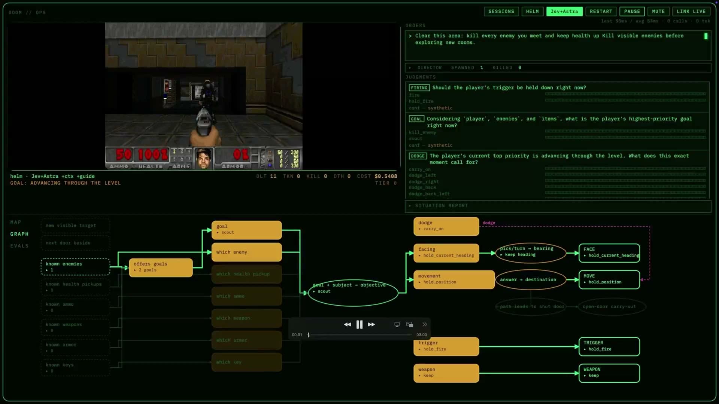Select the MOVE output node
The image size is (719, 404).
pyautogui.click(x=609, y=279)
